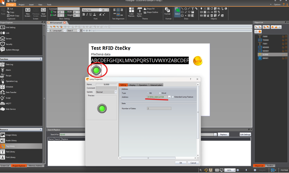Open the Script function

tap(8, 98)
